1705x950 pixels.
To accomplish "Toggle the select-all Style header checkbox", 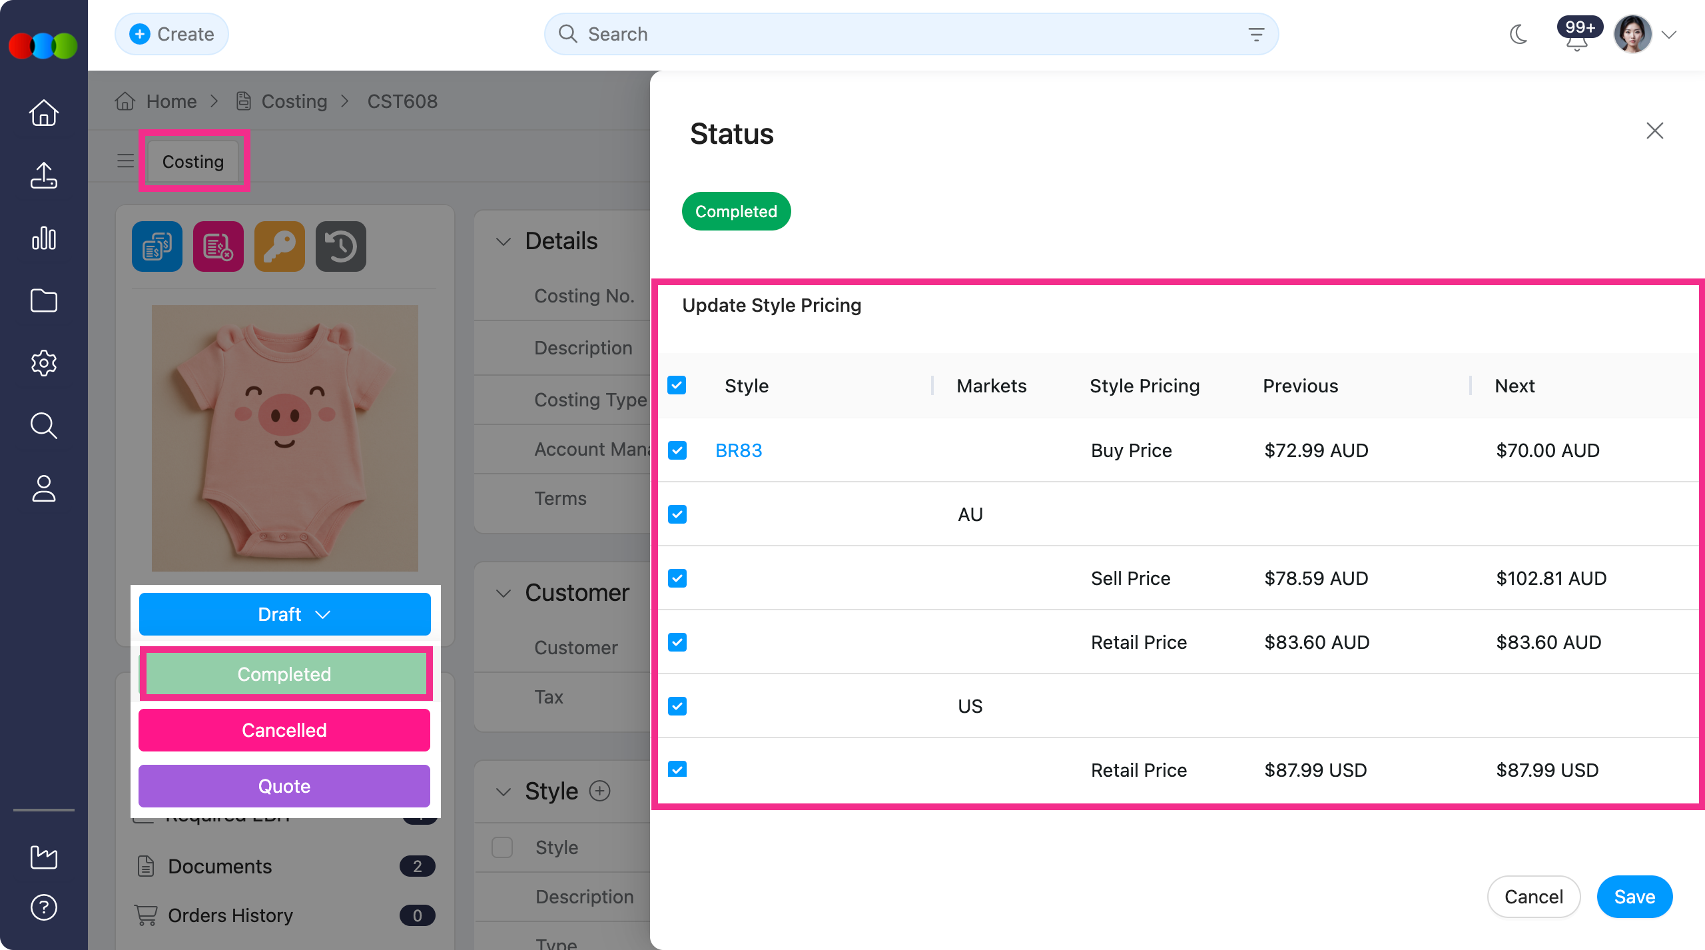I will coord(677,386).
